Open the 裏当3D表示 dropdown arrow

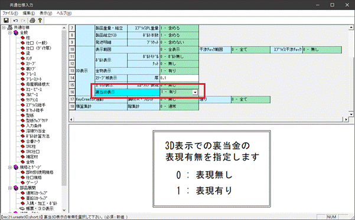[195, 92]
